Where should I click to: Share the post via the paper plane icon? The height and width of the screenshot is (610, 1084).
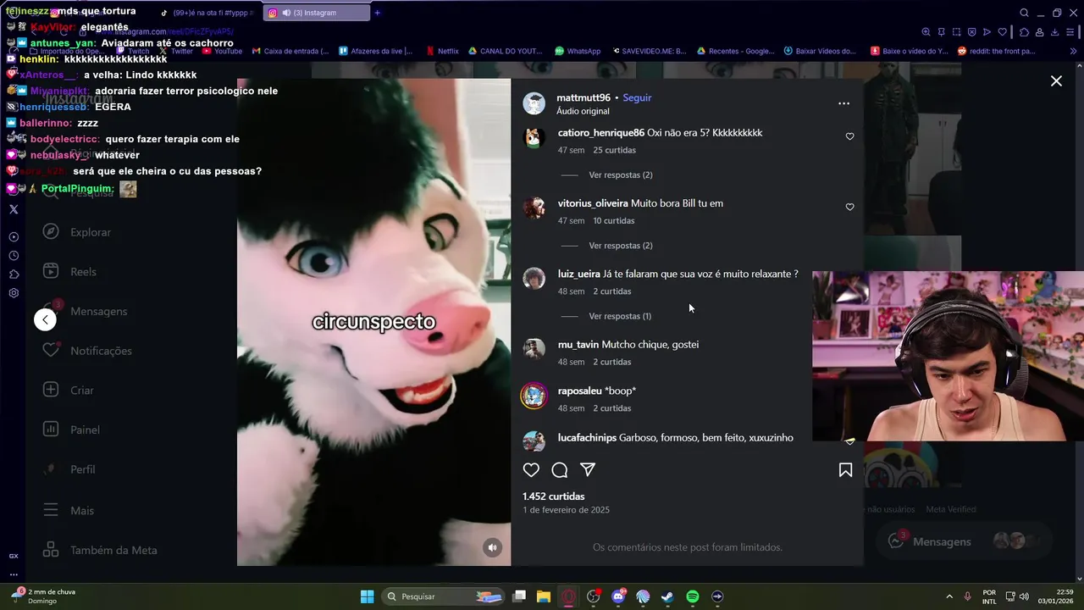coord(588,470)
